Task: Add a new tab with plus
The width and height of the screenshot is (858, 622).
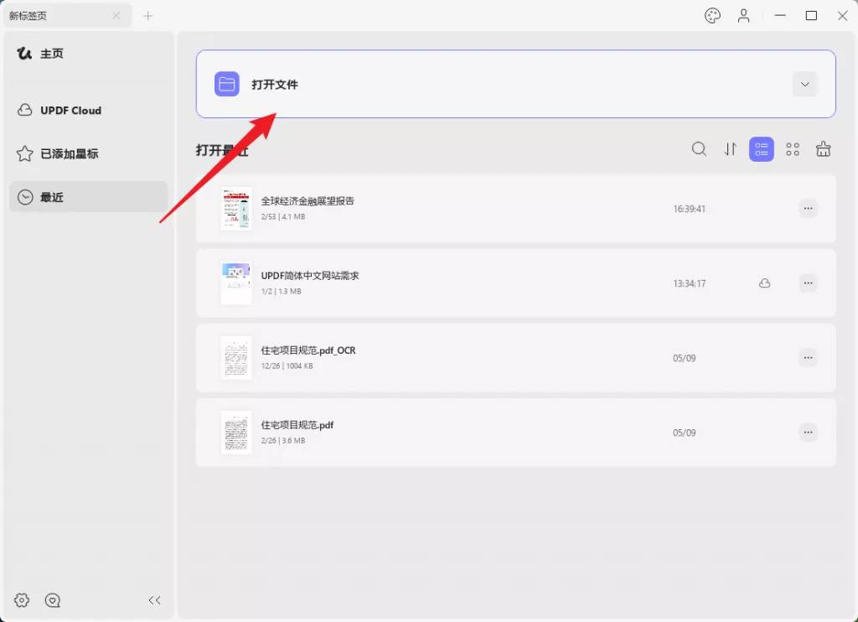Action: (x=148, y=16)
